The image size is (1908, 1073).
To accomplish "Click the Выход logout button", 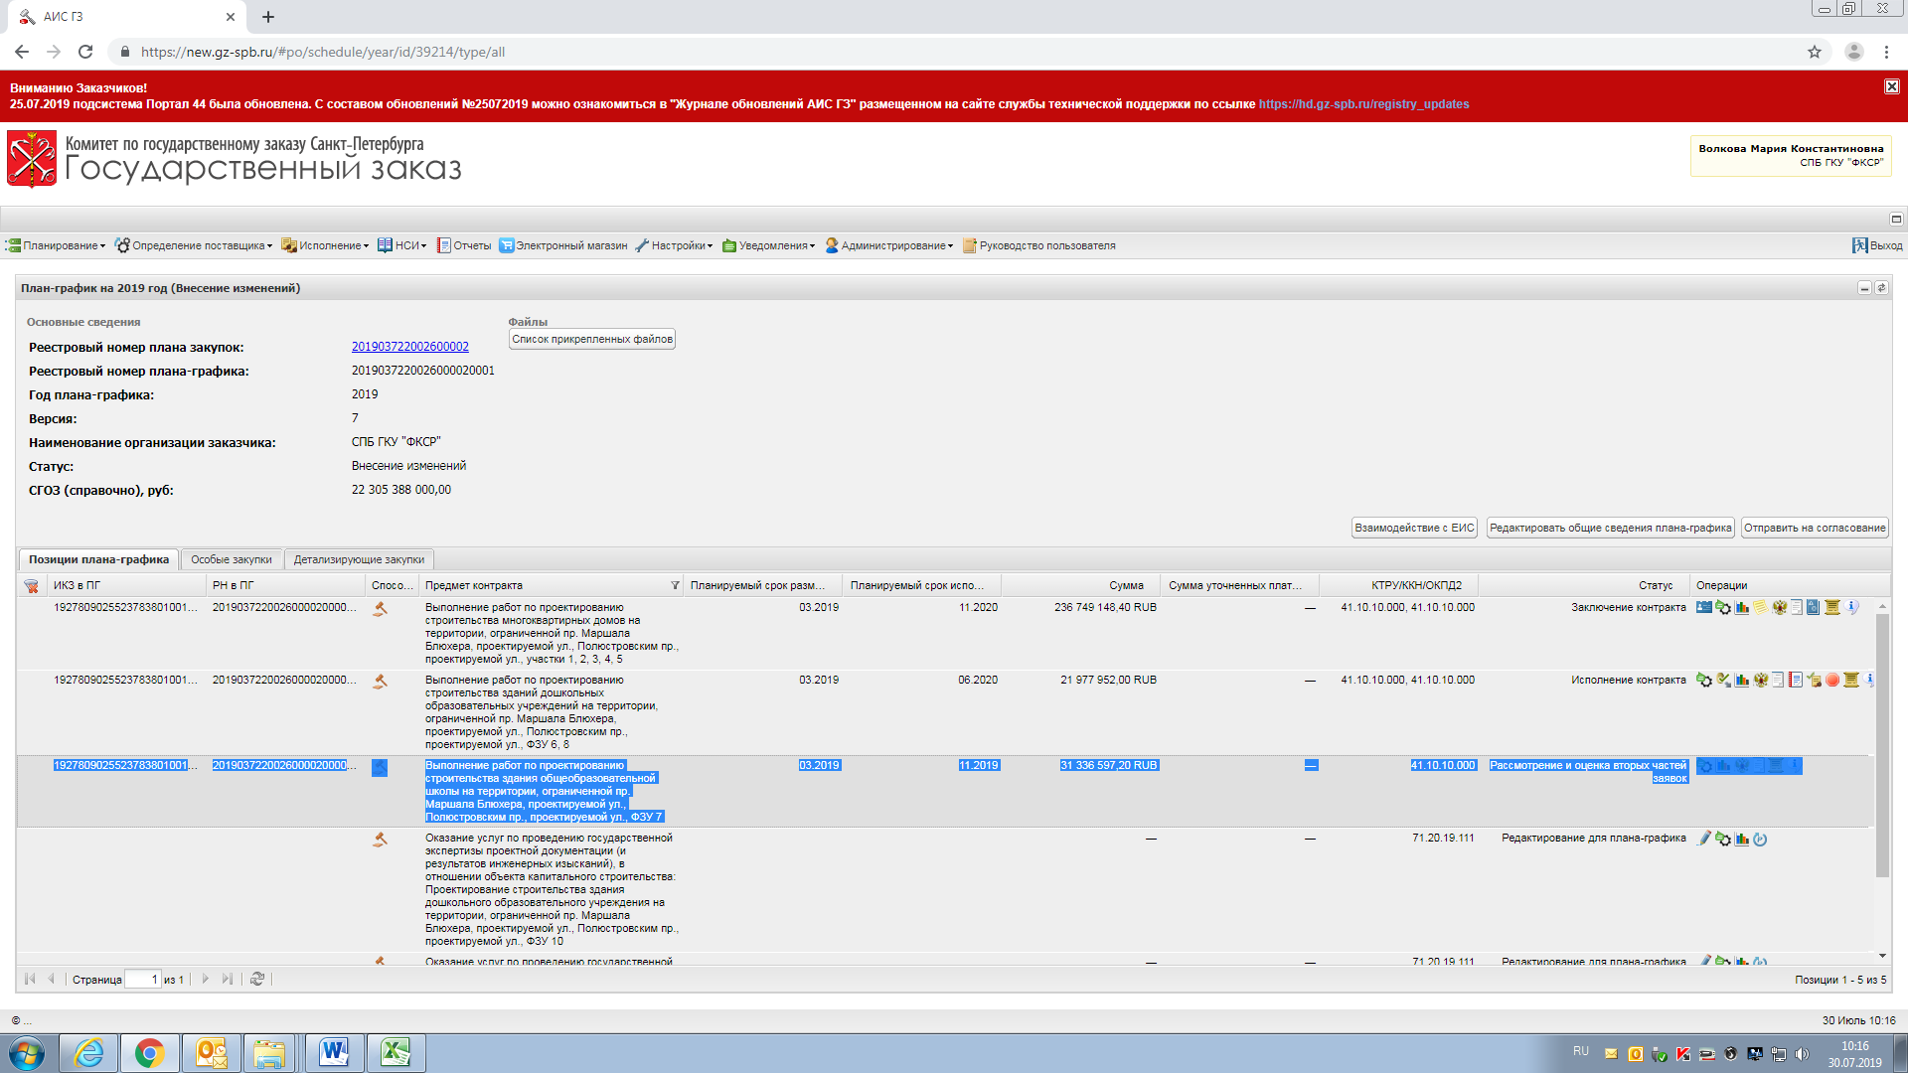I will coord(1877,245).
